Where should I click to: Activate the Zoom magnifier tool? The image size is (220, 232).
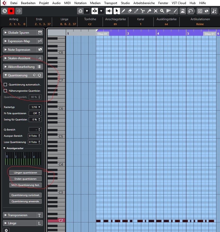click(162, 11)
